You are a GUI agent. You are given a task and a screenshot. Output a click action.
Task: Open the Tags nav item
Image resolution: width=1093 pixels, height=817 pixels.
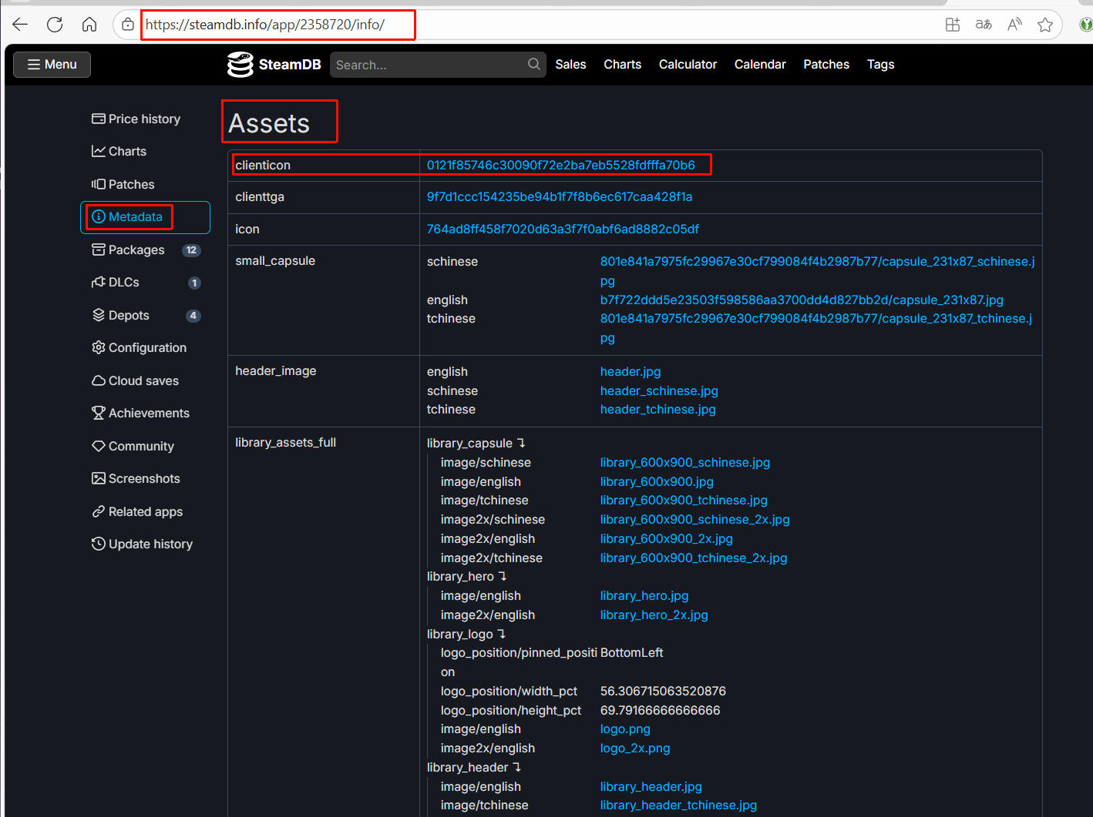(880, 65)
